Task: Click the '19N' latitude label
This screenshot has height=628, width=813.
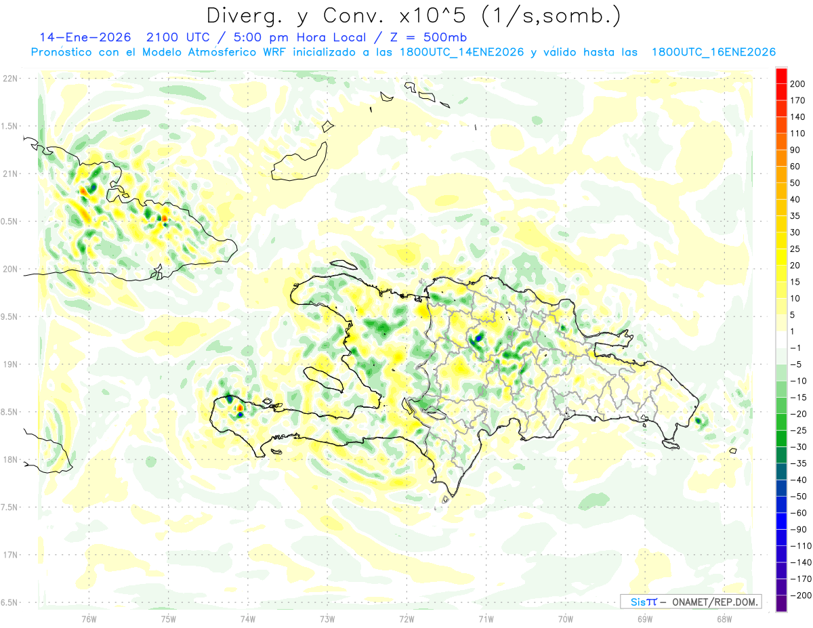Action: pyautogui.click(x=10, y=364)
